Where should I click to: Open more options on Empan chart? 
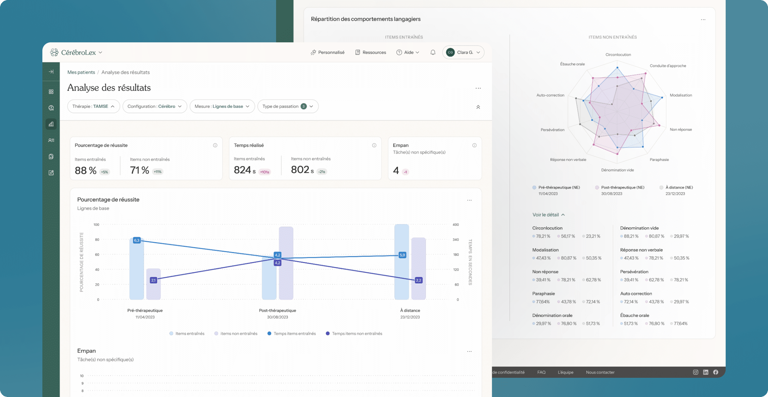469,351
